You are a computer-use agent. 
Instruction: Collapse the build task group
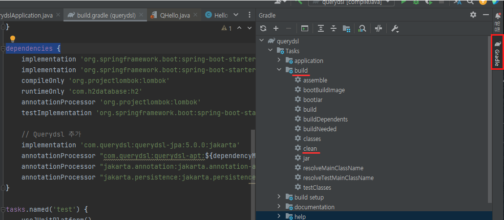click(279, 70)
